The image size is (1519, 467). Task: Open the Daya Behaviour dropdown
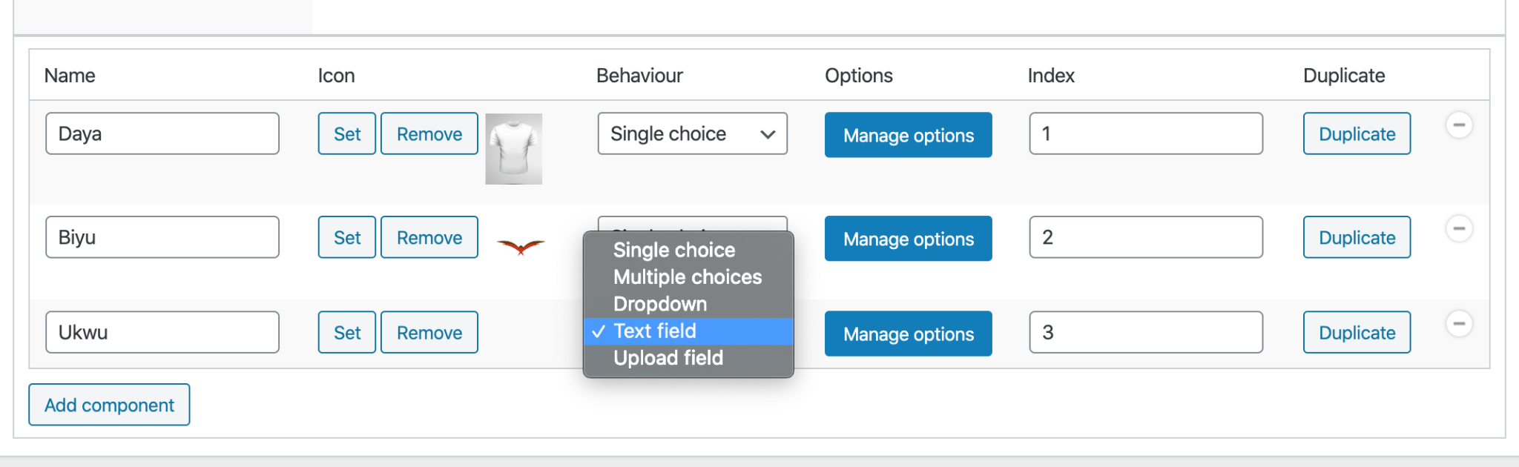coord(692,133)
